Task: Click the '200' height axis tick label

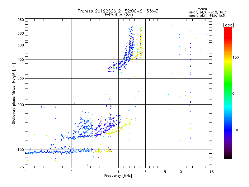Action: 21,105
